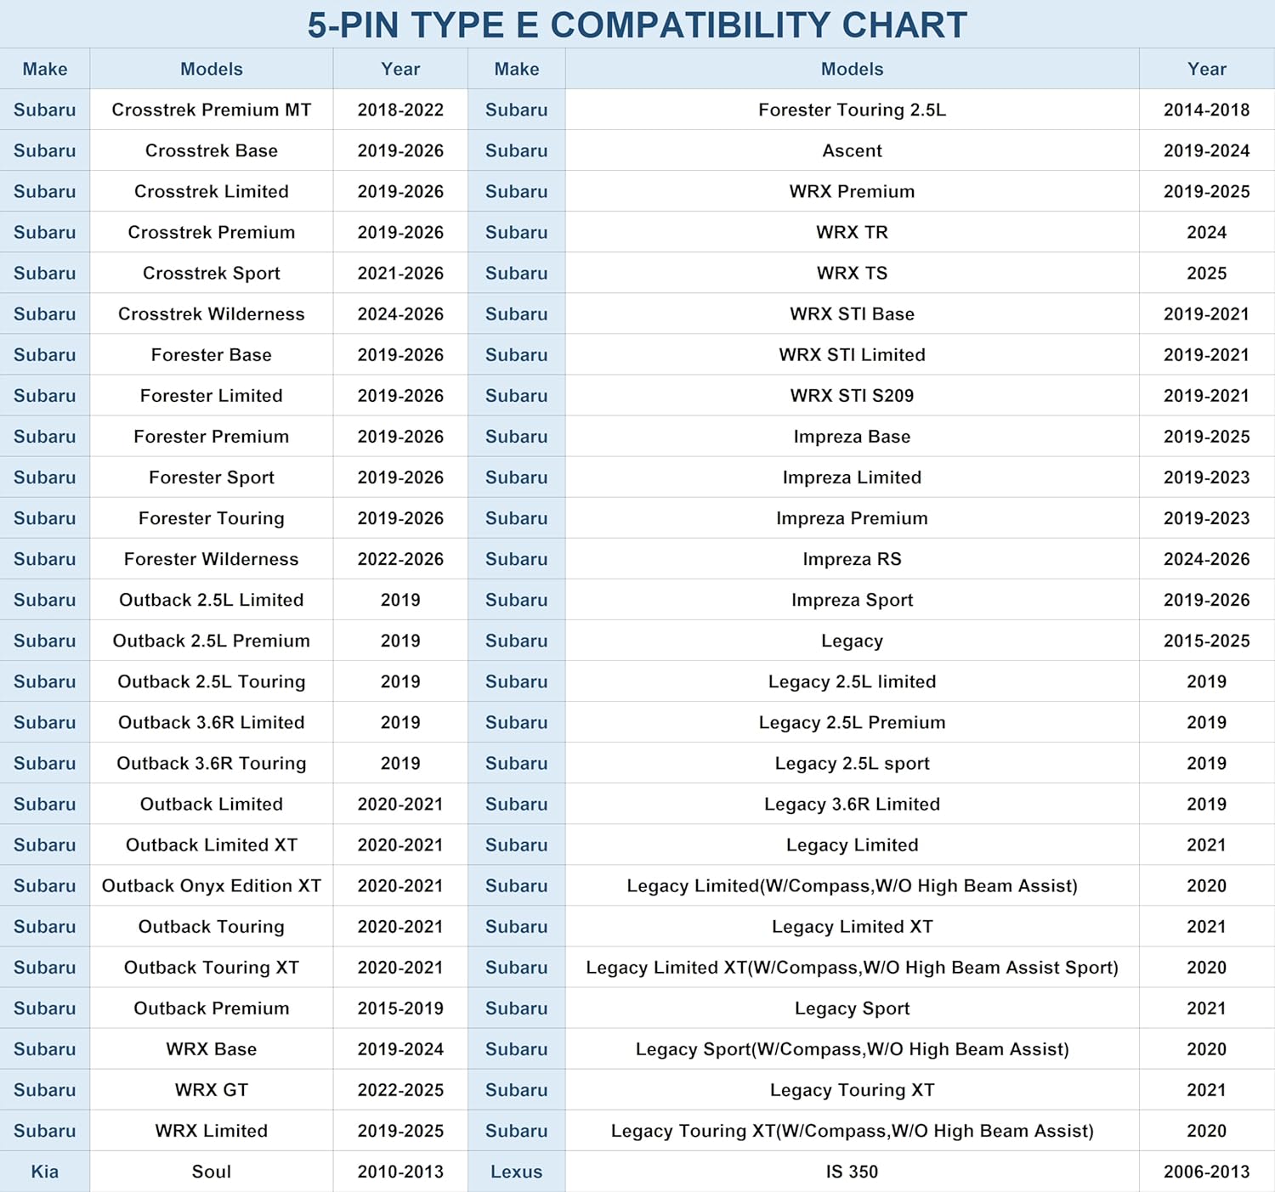Select the "Legacy 2.5L limited" cell

coord(853,681)
